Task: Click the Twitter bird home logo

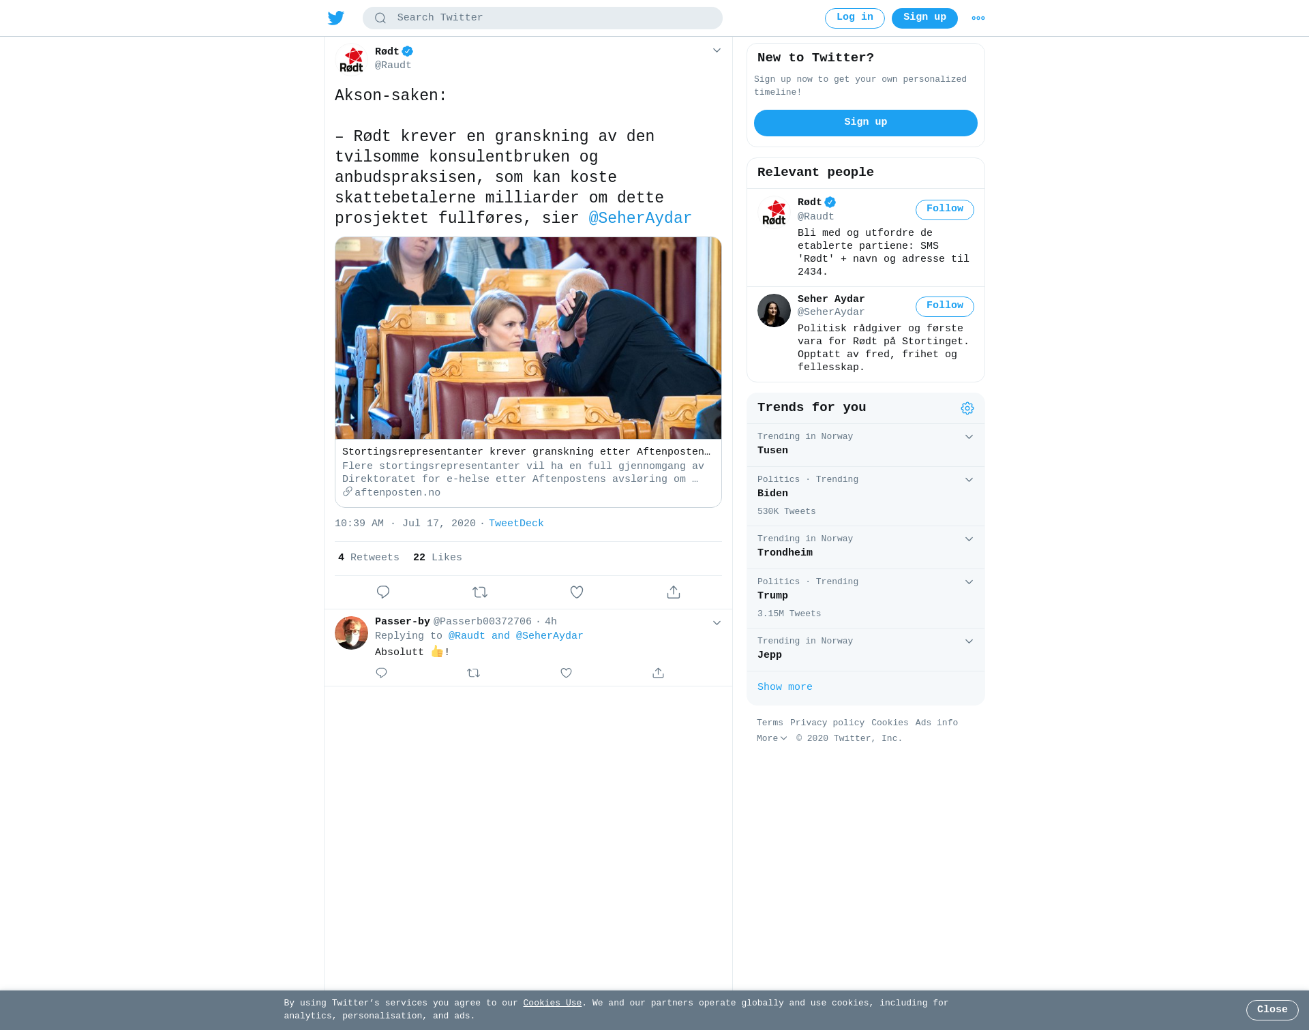Action: click(336, 18)
